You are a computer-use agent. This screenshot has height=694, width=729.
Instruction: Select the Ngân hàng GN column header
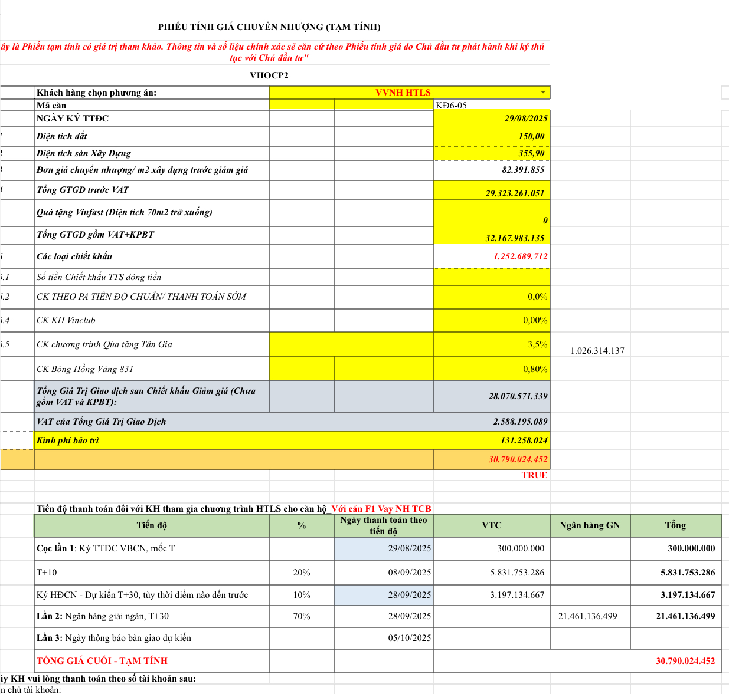coord(589,525)
